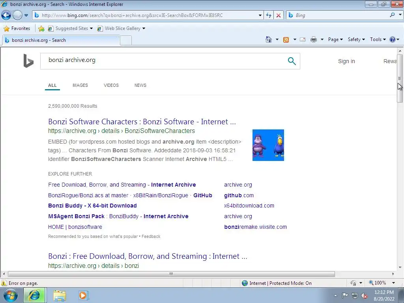Click the github.com link
This screenshot has width=404, height=303.
[x=239, y=195]
